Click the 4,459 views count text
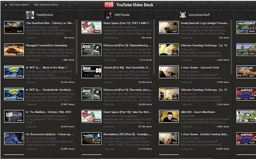This screenshot has width=256, height=159. click(x=223, y=60)
